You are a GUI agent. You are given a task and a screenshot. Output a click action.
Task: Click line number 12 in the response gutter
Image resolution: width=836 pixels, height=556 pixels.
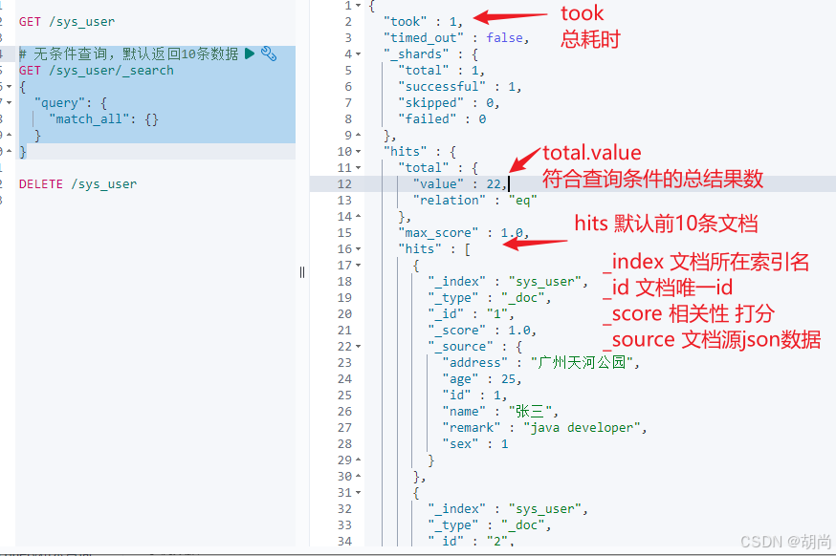(x=344, y=184)
